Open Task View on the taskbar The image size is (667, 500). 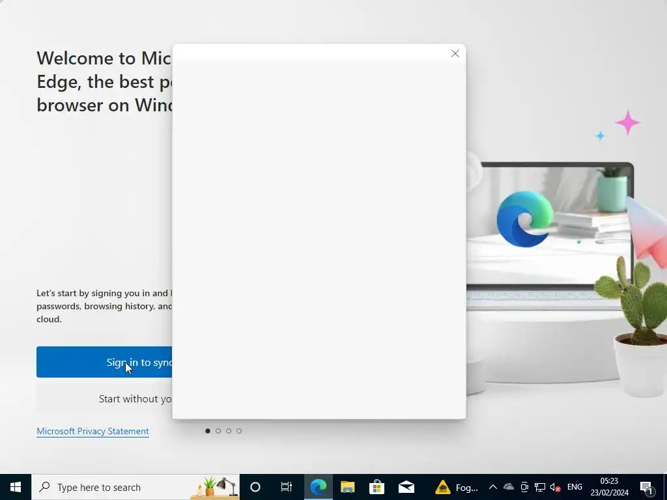287,487
